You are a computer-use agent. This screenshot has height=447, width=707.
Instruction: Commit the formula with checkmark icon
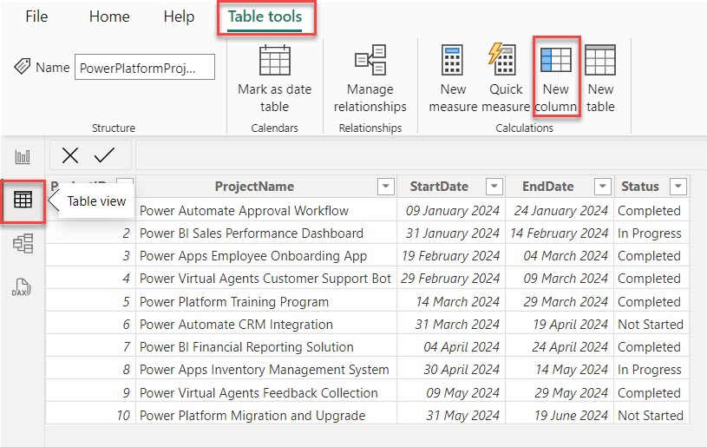pos(104,155)
